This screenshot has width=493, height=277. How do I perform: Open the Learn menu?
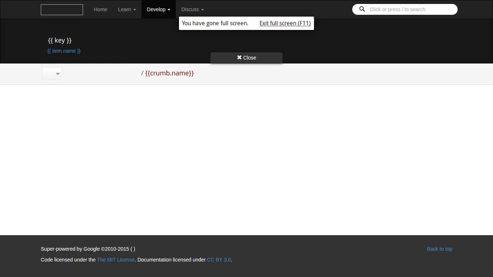[127, 9]
